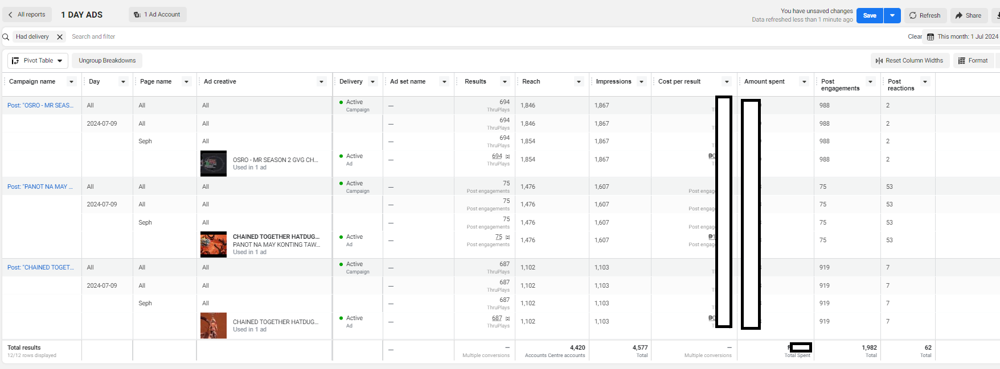The height and width of the screenshot is (369, 1000).
Task: Expand the Campaign name column menu
Action: pyautogui.click(x=72, y=82)
